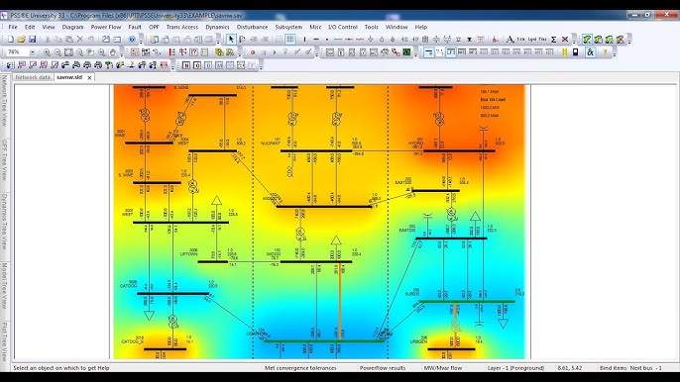
Task: Click 'Bind items' in status bar
Action: pyautogui.click(x=613, y=368)
